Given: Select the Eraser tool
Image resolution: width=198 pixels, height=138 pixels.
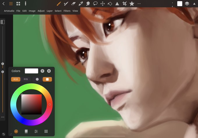Looking at the screenshot, I should (x=73, y=4).
